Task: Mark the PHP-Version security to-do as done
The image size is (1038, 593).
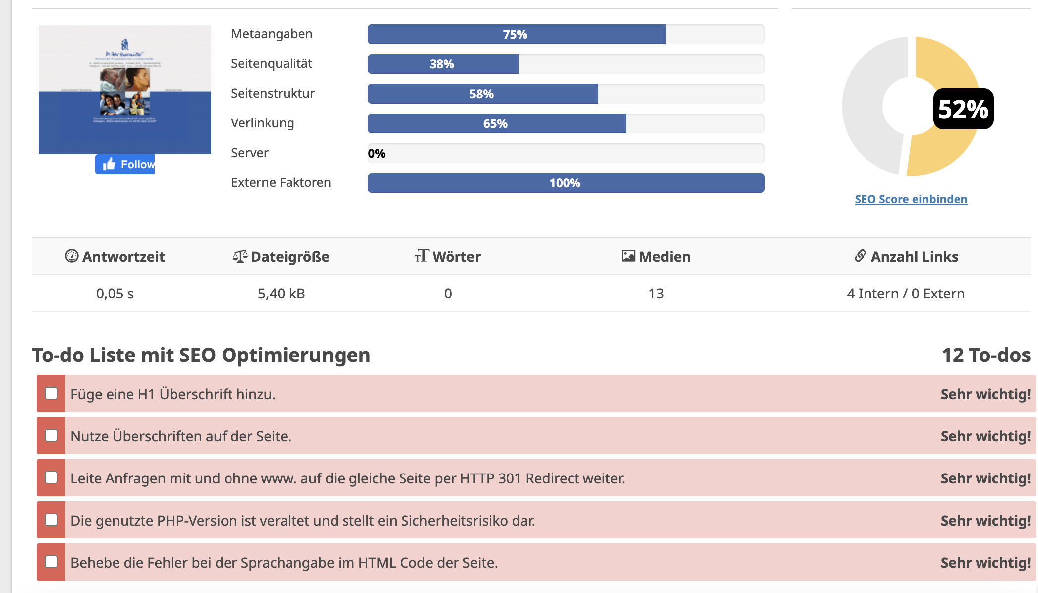Action: (x=51, y=520)
